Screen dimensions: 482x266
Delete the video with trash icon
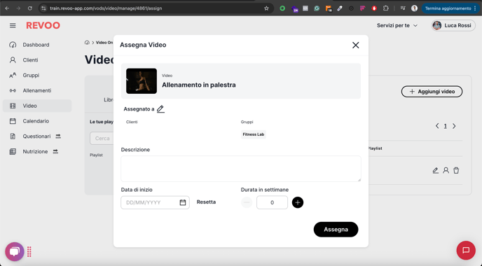point(456,170)
